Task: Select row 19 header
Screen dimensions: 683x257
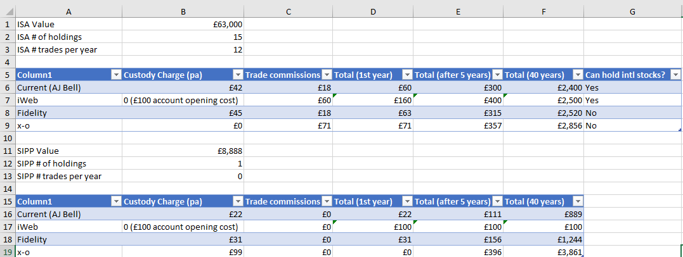Action: point(8,252)
